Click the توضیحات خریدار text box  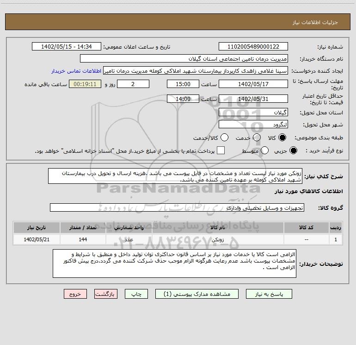pos(174,263)
